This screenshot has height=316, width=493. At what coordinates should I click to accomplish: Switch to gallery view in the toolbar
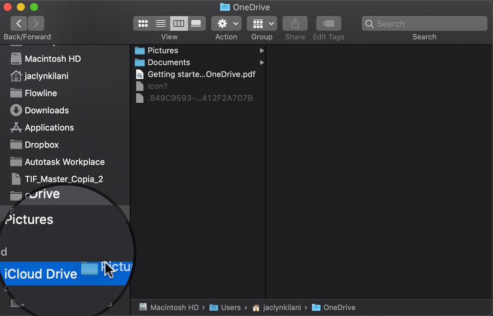(196, 23)
